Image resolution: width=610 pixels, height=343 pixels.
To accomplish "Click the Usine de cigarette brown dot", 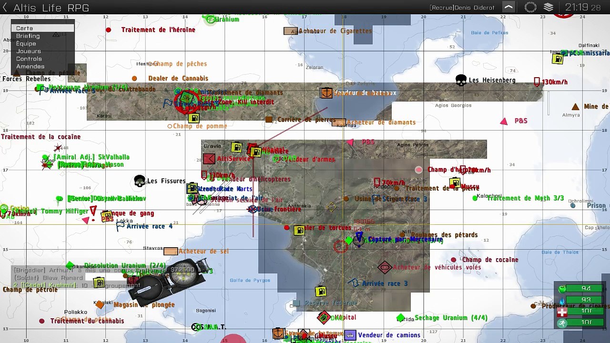I will 346,199.
